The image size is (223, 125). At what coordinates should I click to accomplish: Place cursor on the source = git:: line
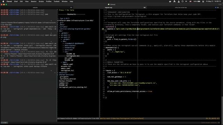[x=163, y=29]
